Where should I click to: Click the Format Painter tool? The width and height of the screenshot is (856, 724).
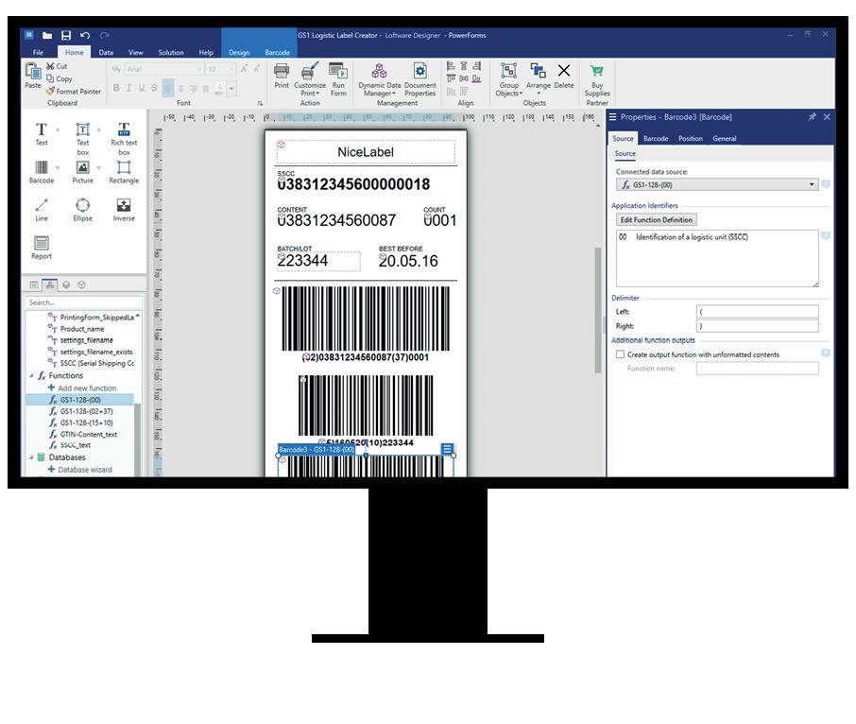pos(74,91)
